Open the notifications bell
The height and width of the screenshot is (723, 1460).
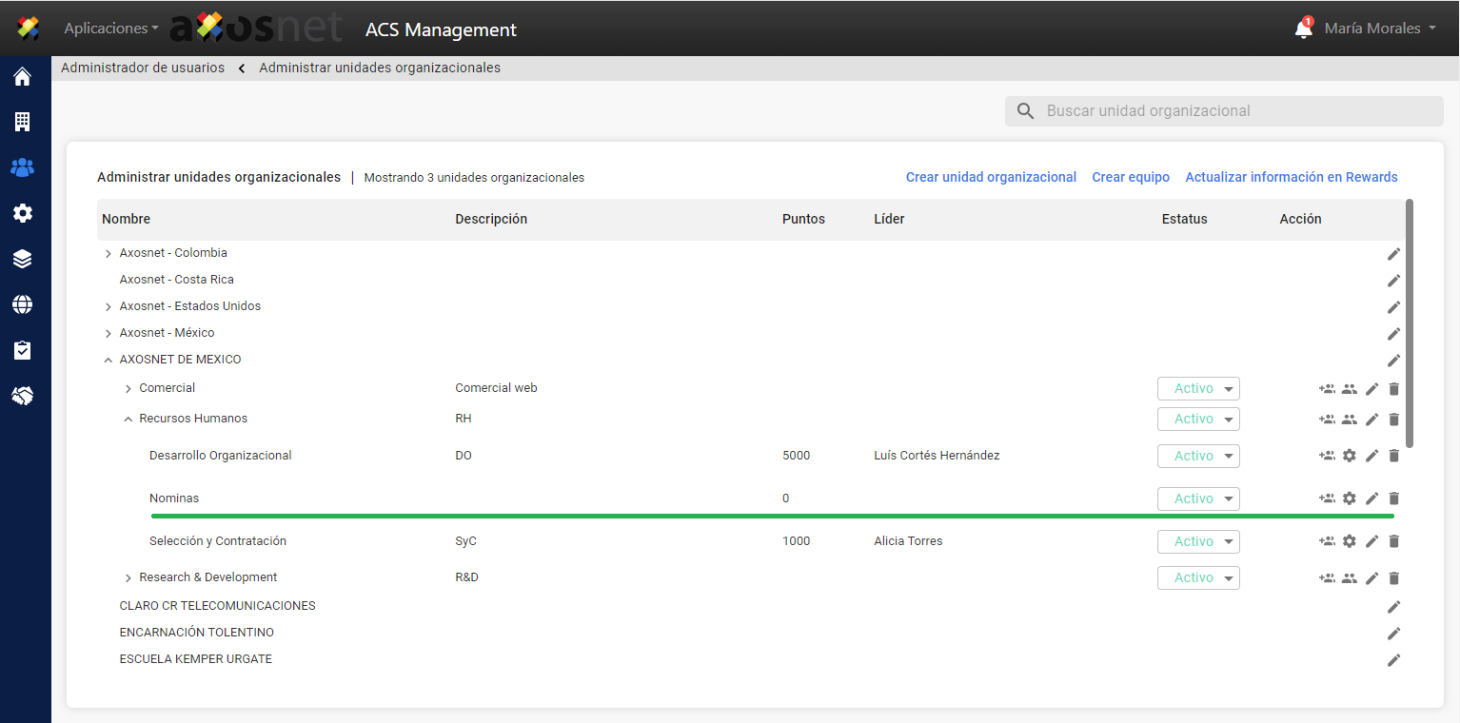pyautogui.click(x=1303, y=29)
